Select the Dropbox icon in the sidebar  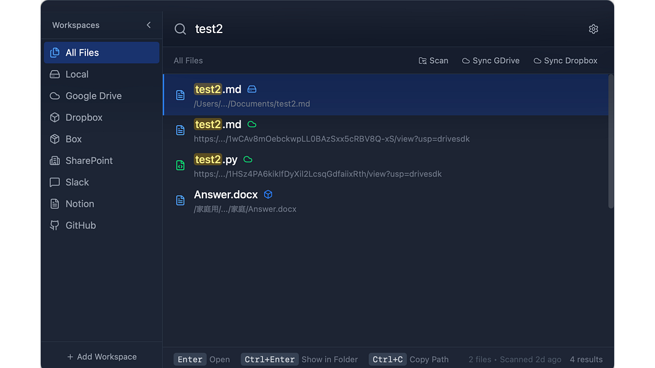coord(55,117)
